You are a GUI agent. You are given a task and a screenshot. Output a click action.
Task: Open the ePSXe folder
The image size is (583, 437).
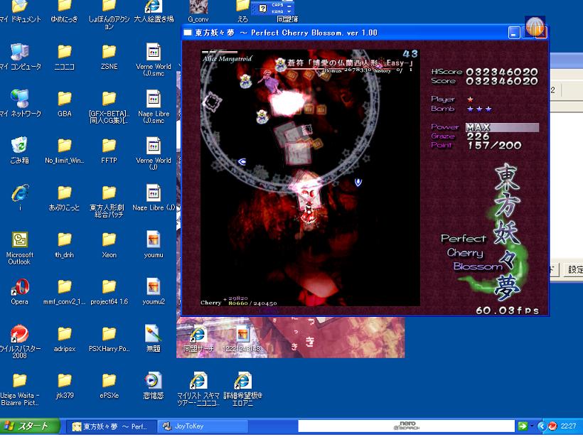point(109,386)
